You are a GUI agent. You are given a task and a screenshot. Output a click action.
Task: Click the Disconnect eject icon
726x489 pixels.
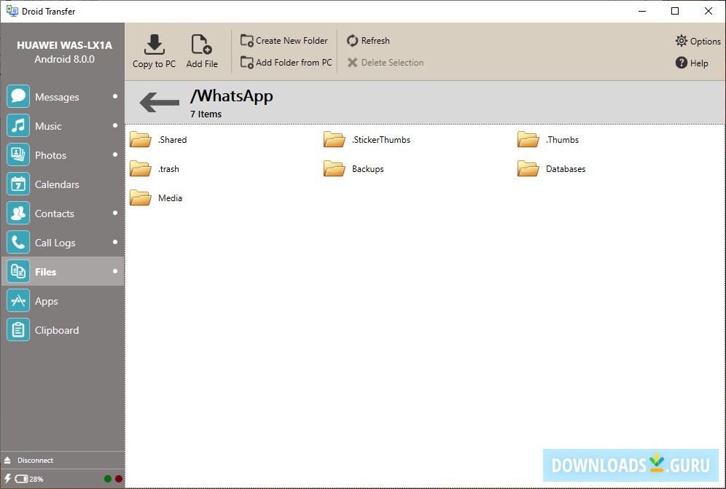(x=7, y=461)
